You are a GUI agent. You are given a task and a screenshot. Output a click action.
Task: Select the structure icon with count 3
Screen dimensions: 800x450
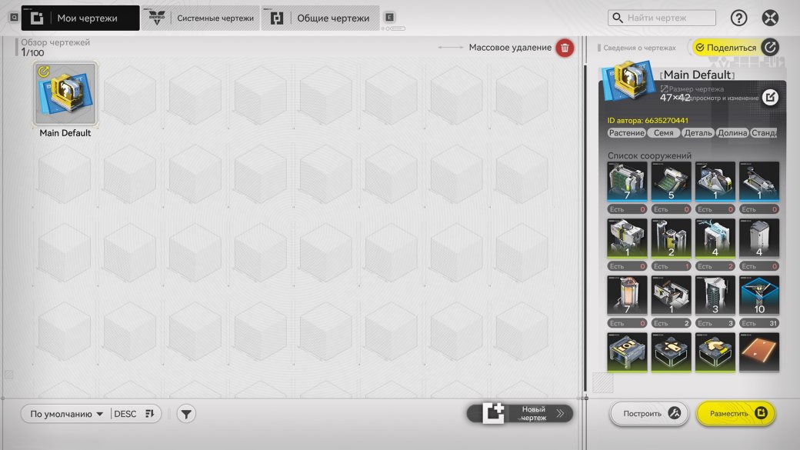[715, 295]
